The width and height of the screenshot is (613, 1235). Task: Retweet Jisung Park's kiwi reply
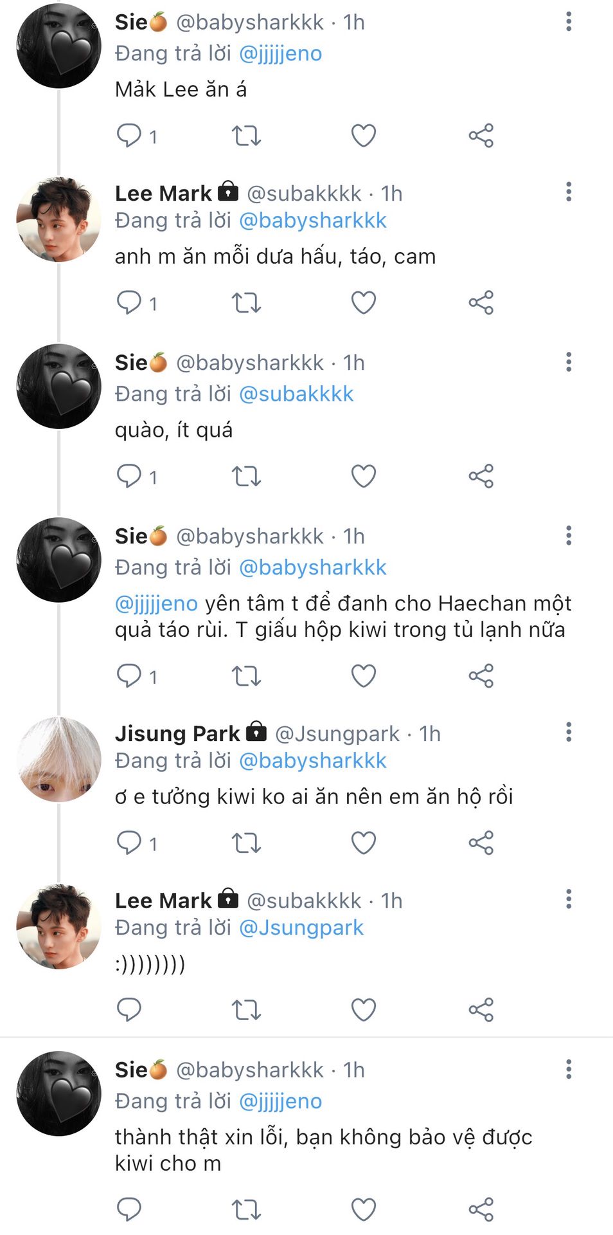click(x=246, y=843)
